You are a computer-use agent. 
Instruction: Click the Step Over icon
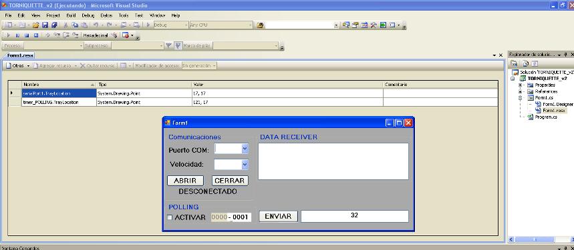[x=66, y=35]
